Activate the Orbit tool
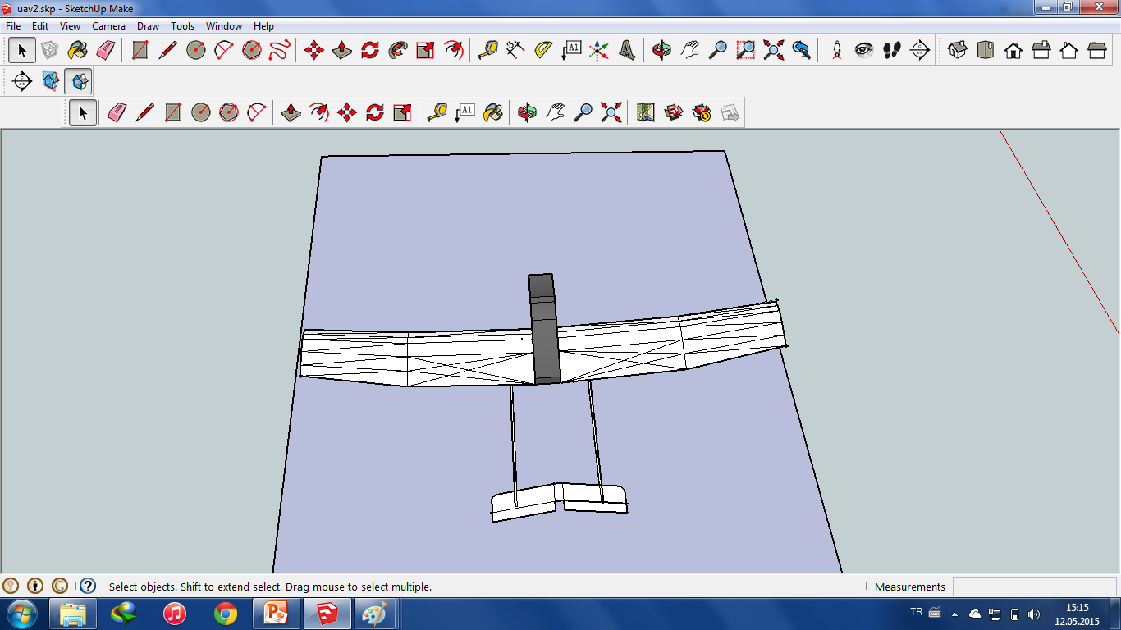Image resolution: width=1121 pixels, height=630 pixels. [x=661, y=49]
